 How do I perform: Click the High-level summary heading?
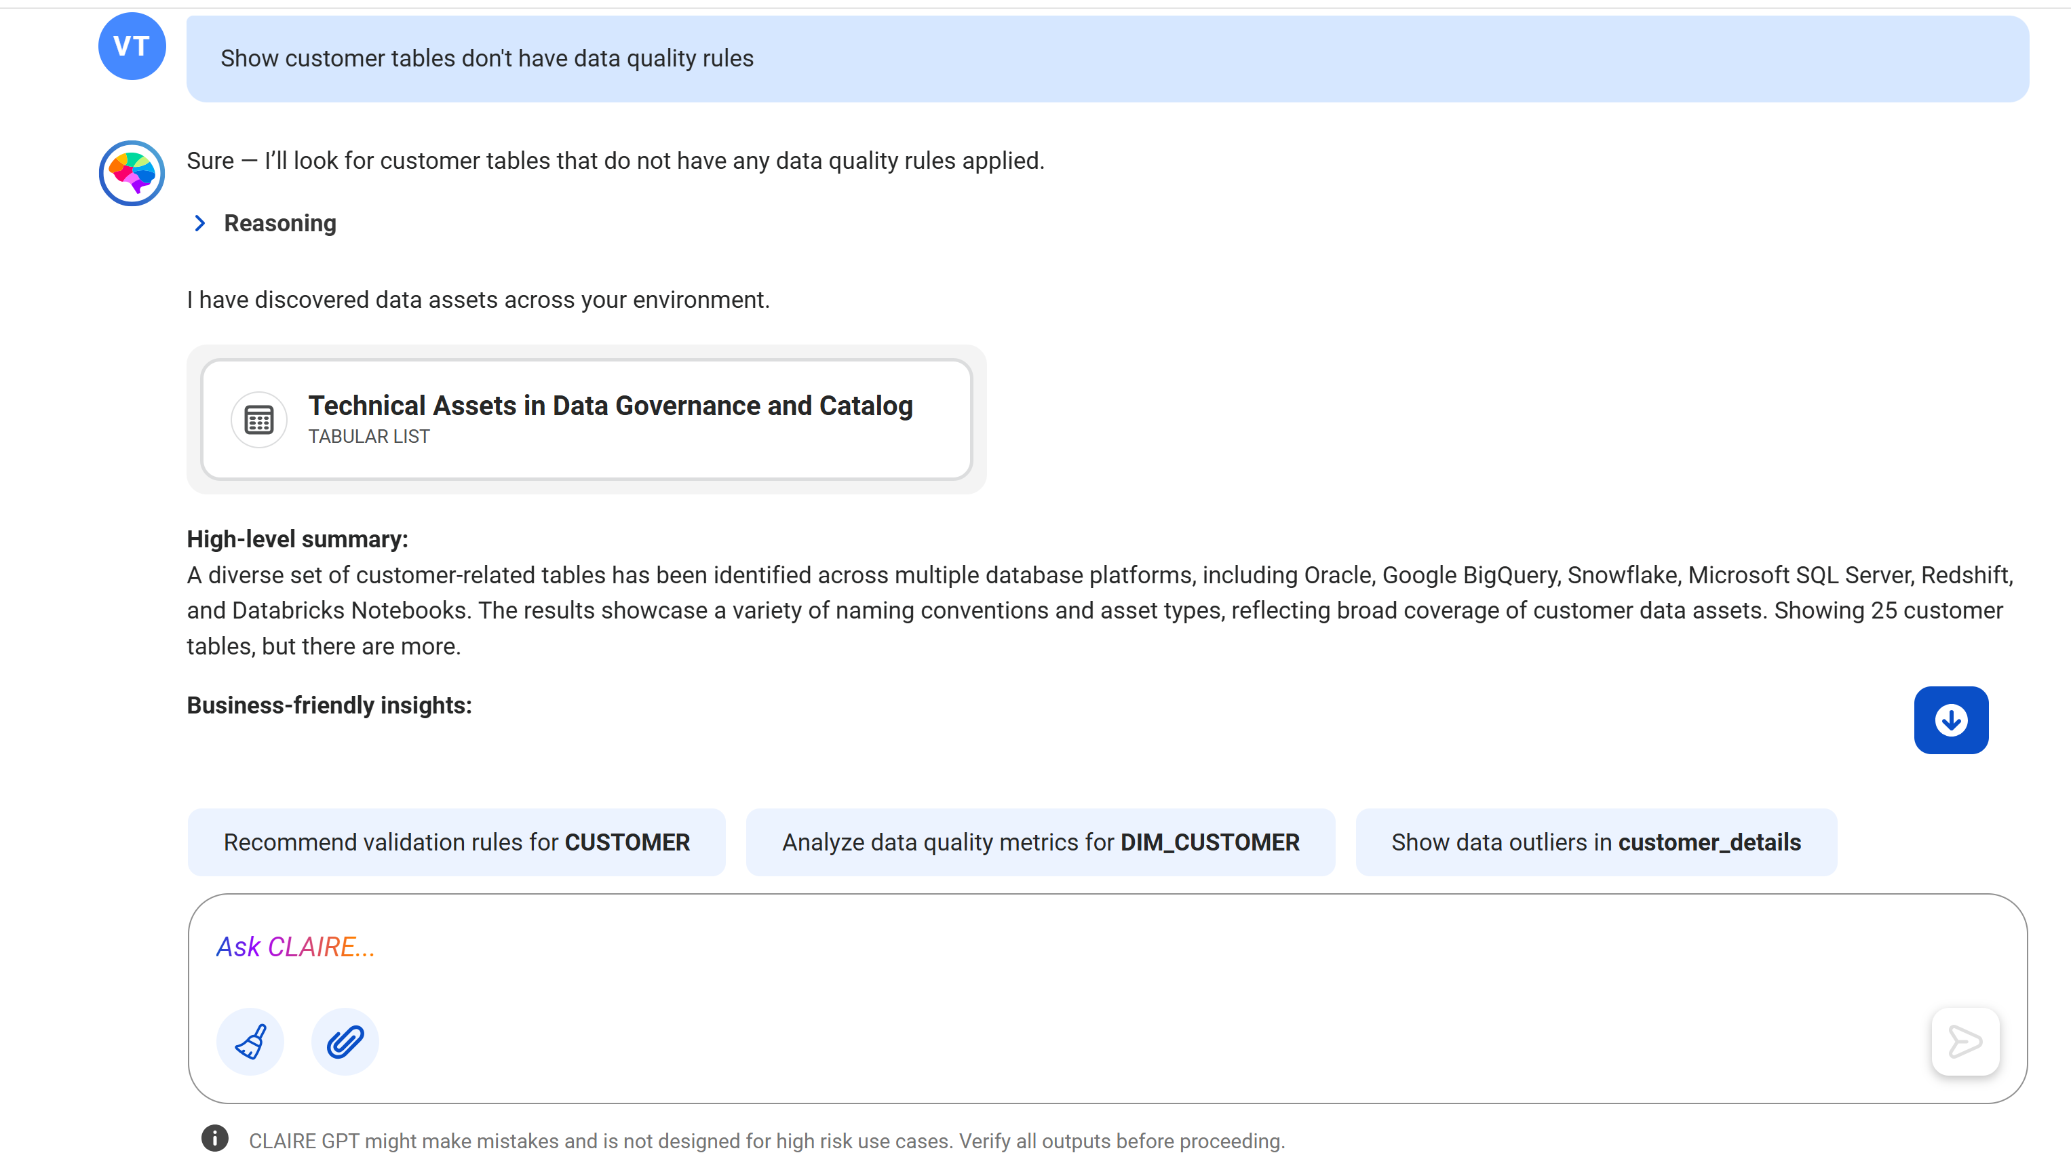[298, 539]
